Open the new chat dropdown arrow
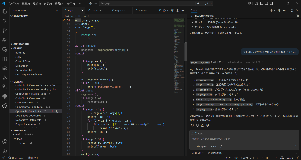Viewport: 301px width, 160px height. tap(275, 10)
